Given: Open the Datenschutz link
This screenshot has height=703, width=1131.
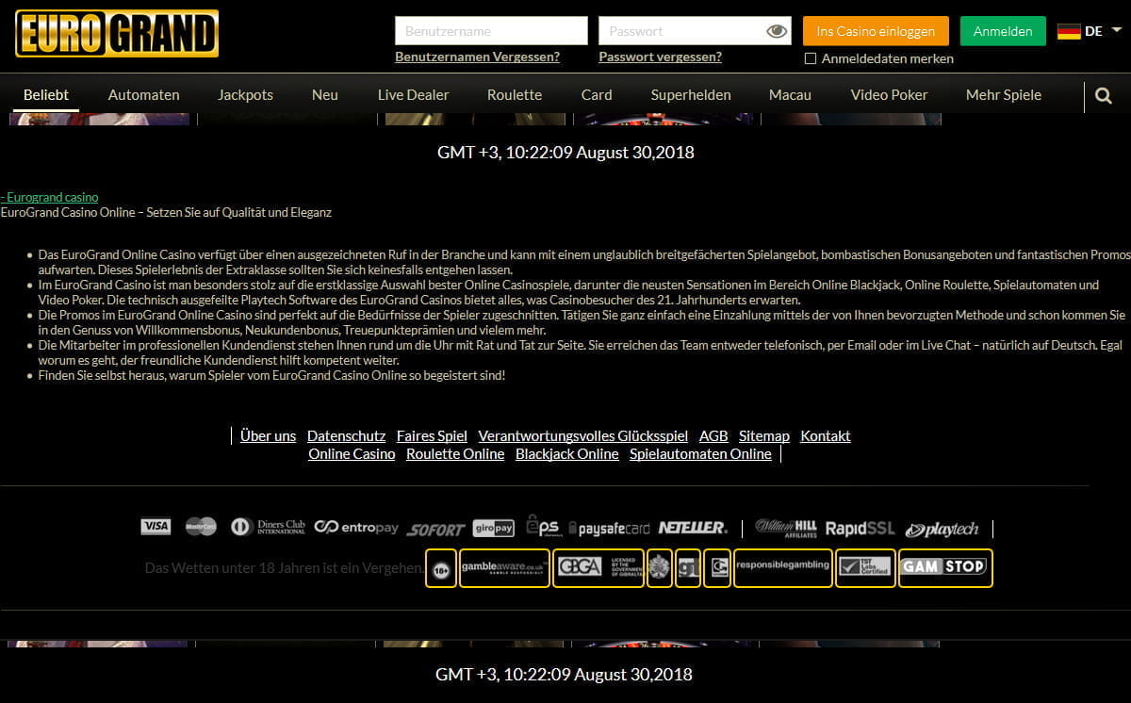Looking at the screenshot, I should click(x=346, y=435).
